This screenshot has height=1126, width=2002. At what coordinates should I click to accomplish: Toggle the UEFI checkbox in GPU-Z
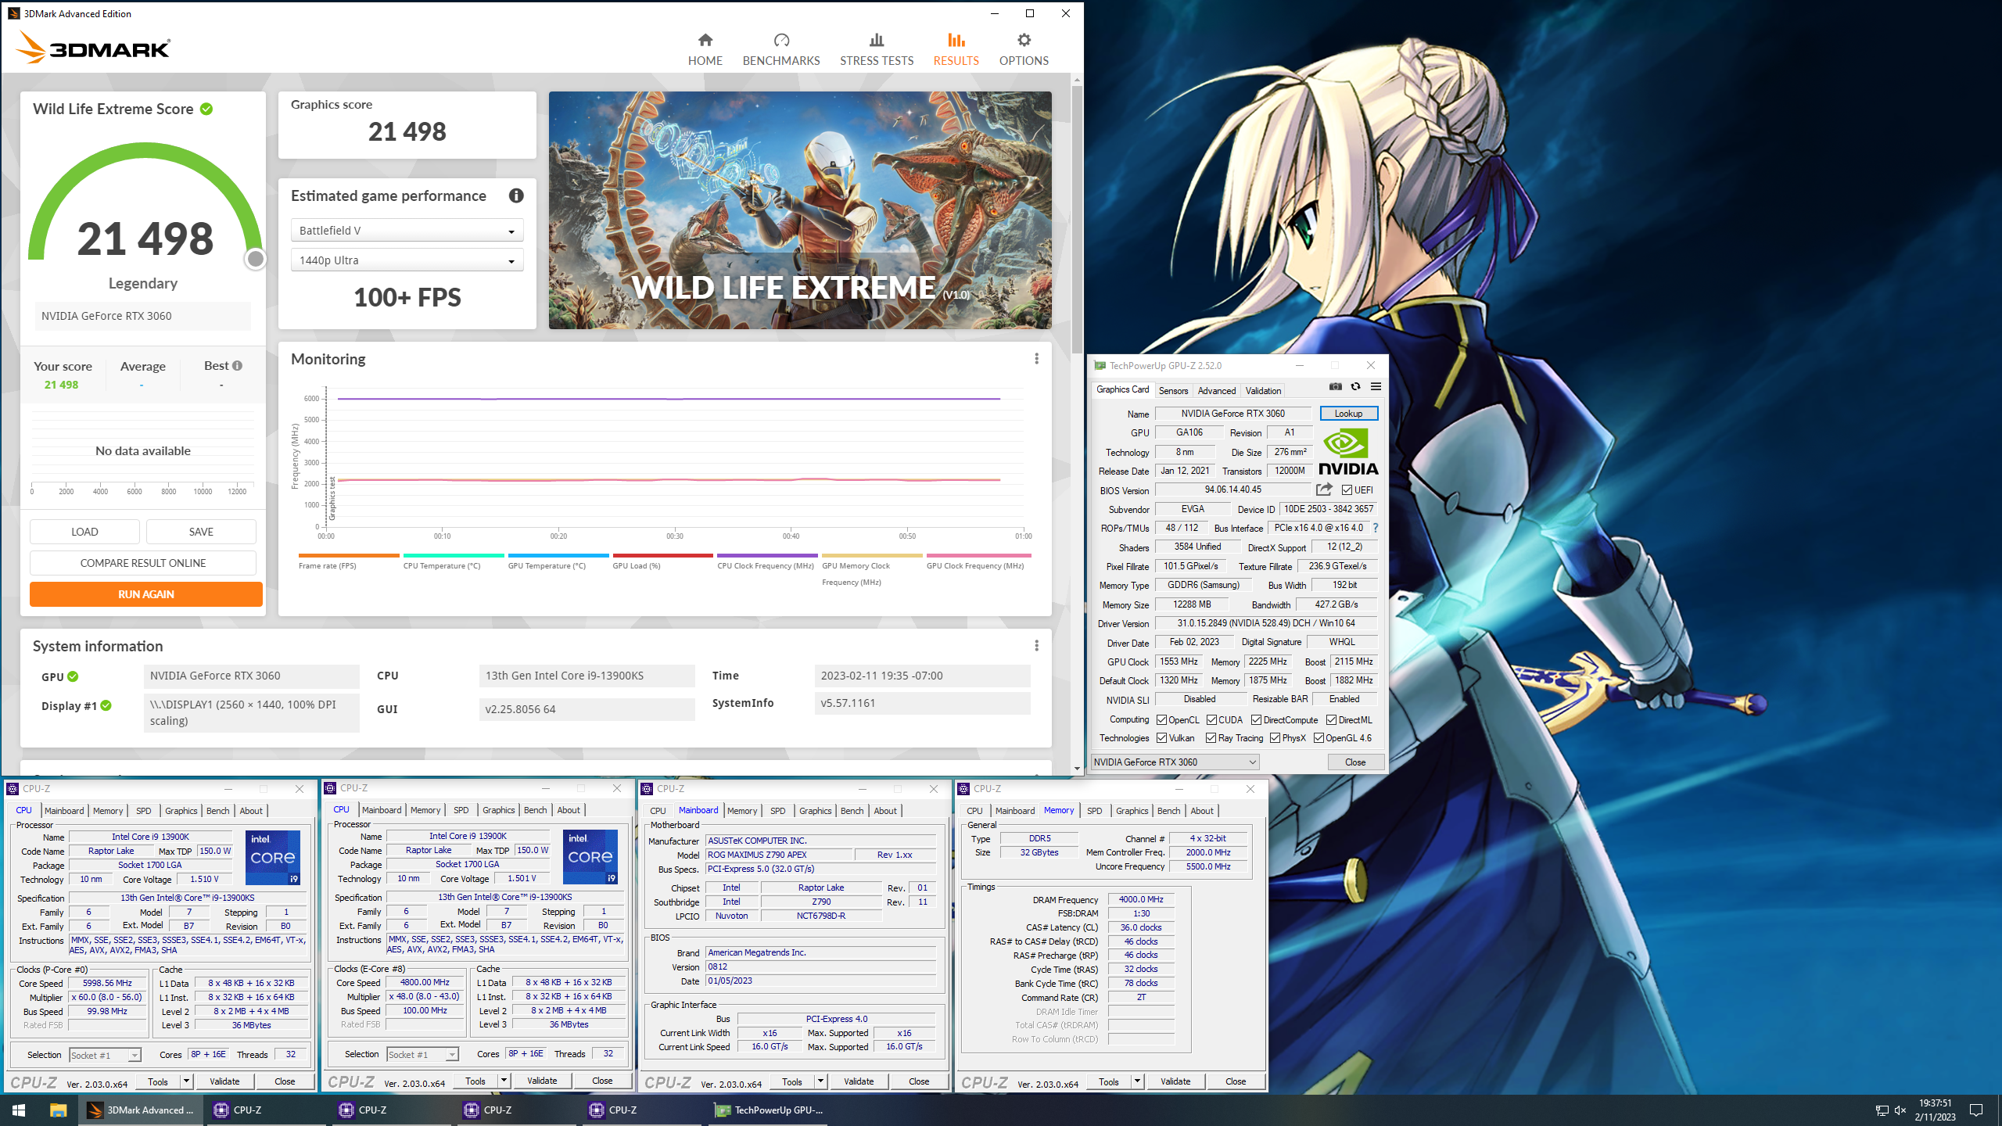click(1347, 490)
